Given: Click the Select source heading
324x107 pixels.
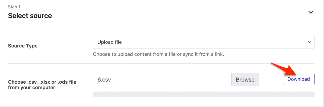Looking at the screenshot, I should (x=30, y=16).
